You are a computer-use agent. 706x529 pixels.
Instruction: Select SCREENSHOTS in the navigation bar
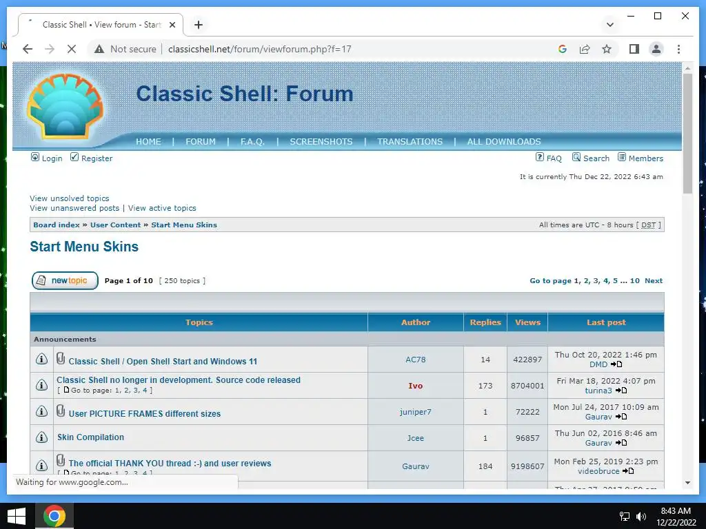[321, 142]
